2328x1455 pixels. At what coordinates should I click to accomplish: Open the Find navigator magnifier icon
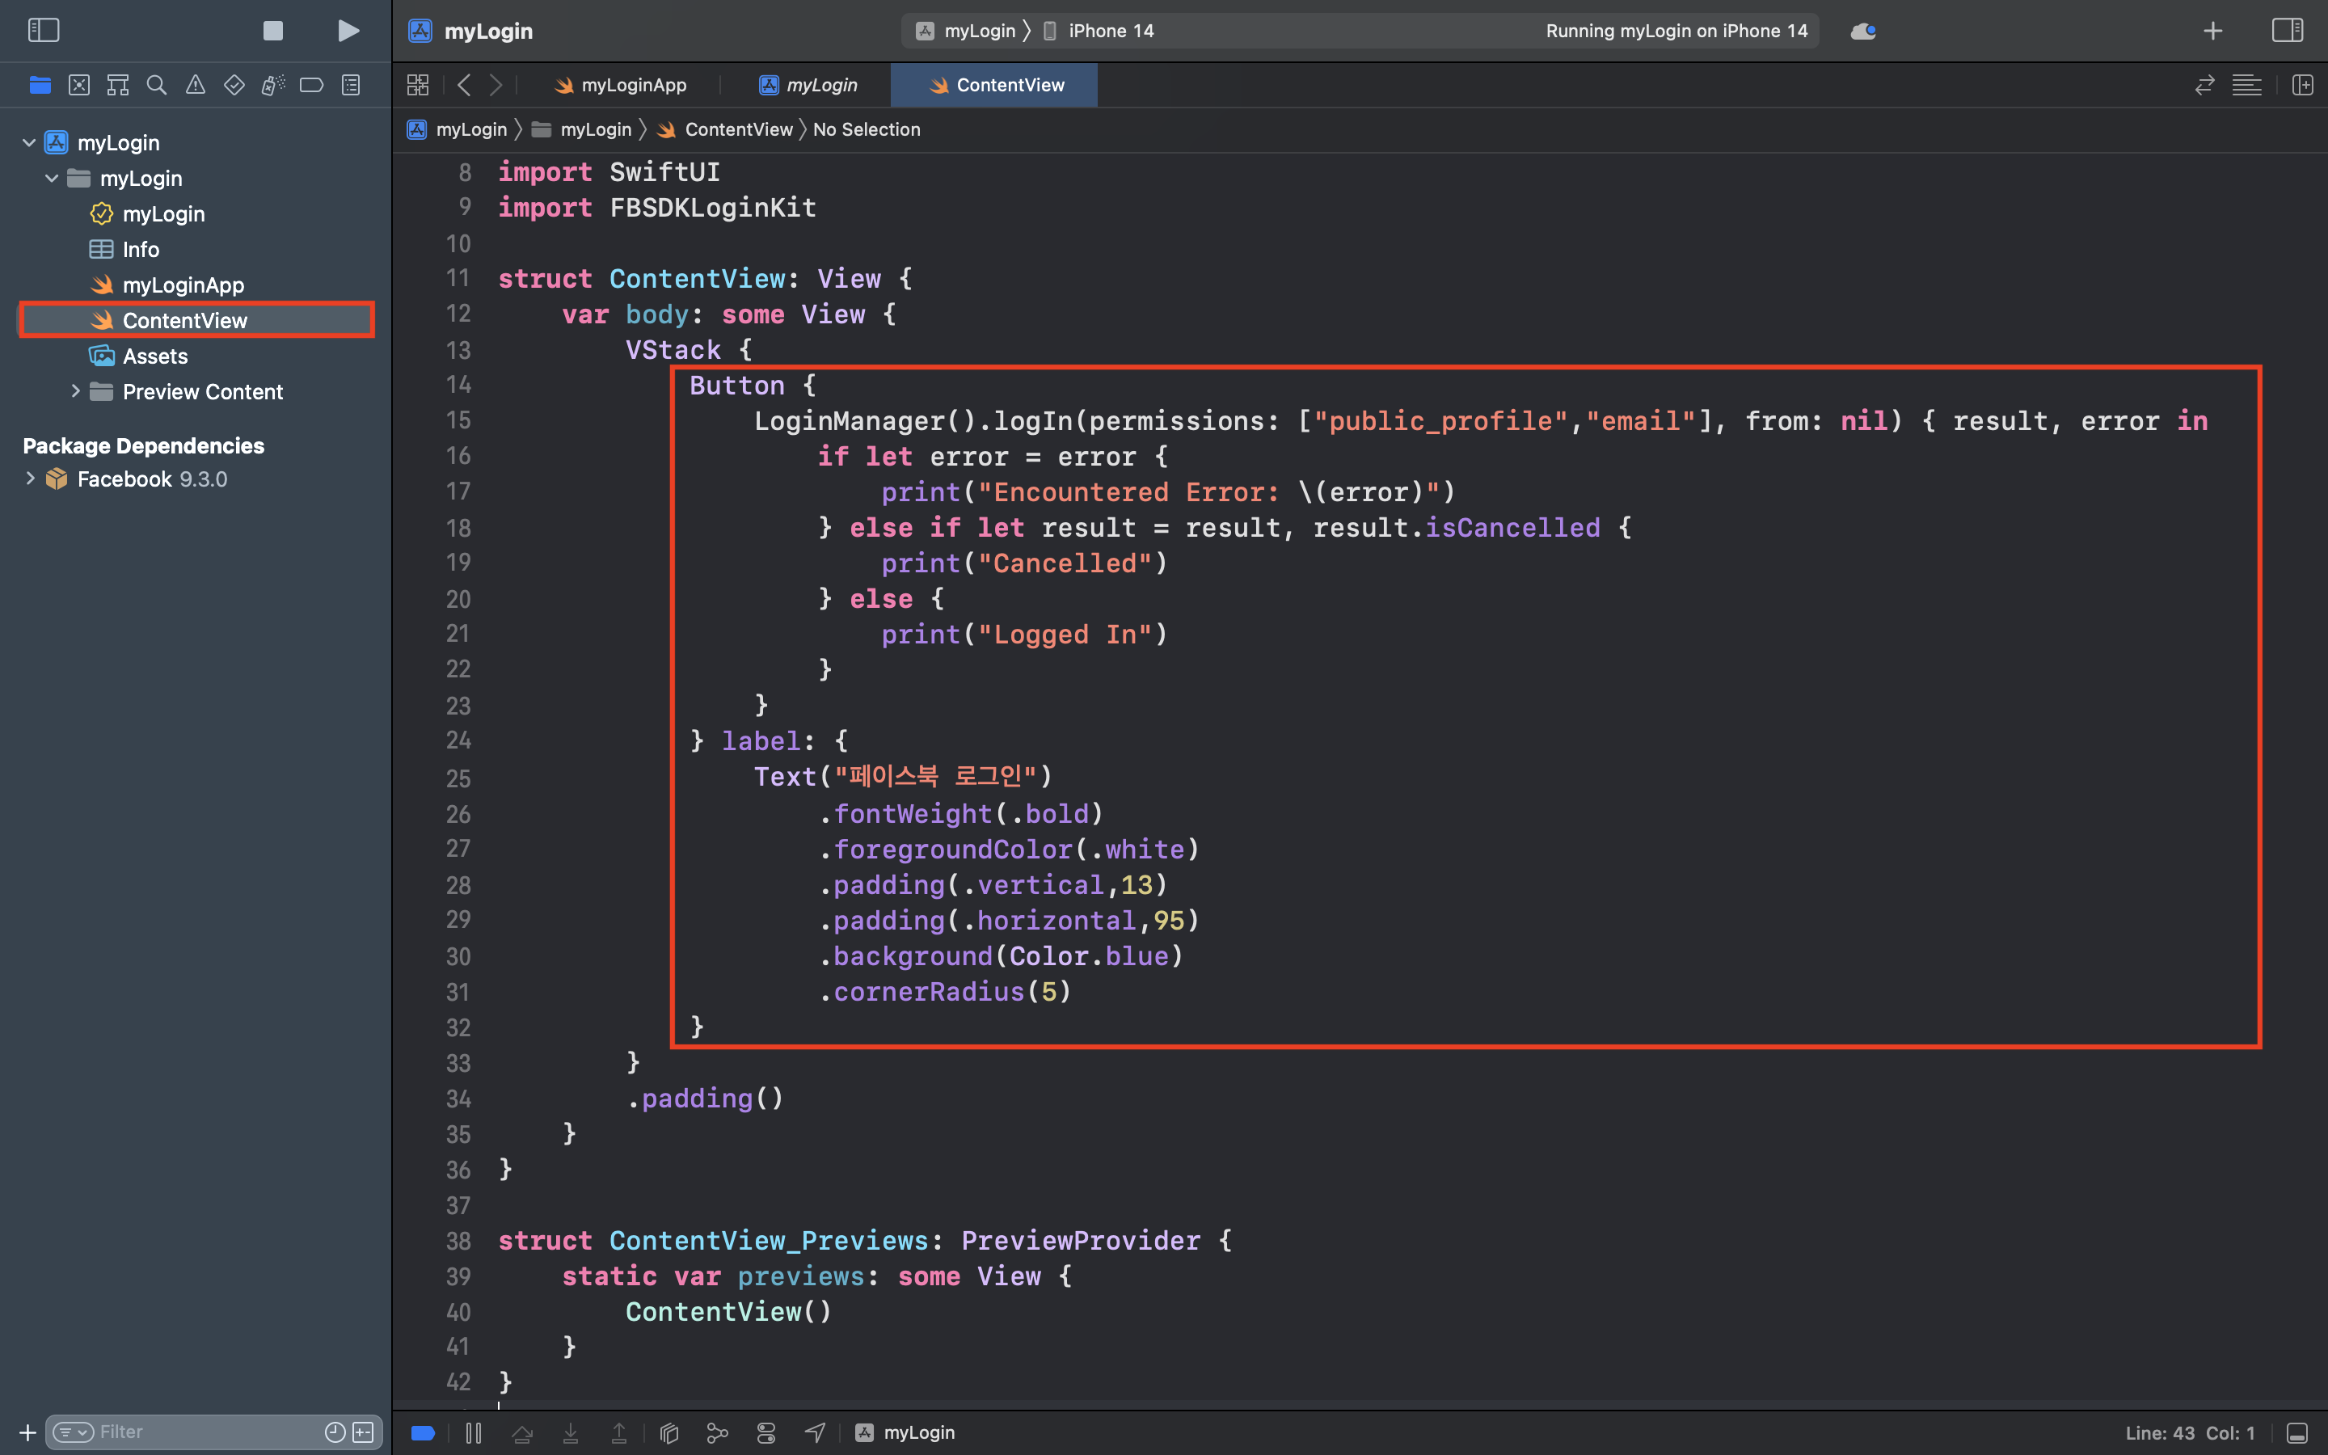tap(156, 86)
